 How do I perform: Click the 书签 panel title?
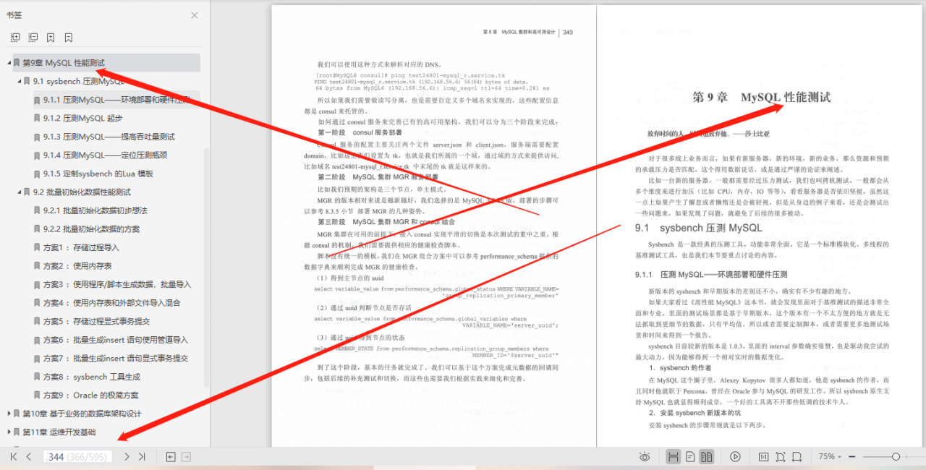point(14,15)
